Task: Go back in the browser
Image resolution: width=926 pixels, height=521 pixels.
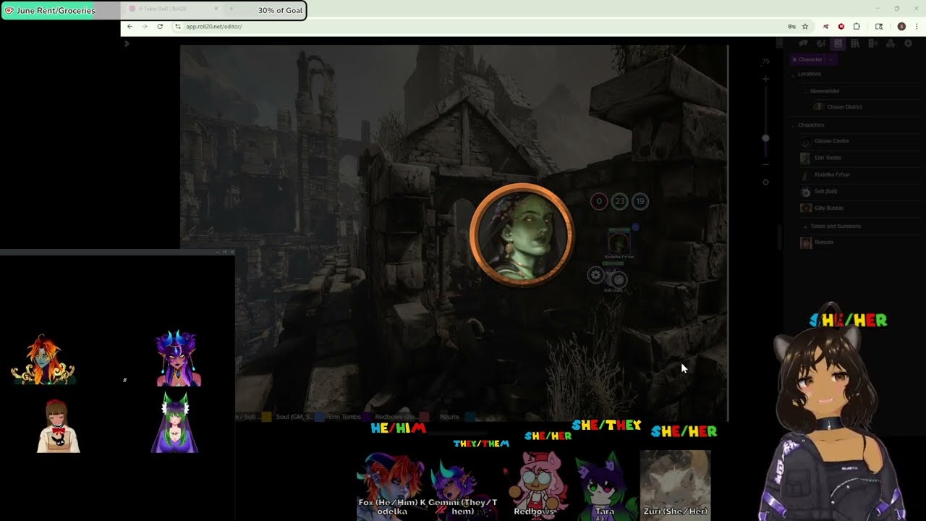Action: point(129,27)
